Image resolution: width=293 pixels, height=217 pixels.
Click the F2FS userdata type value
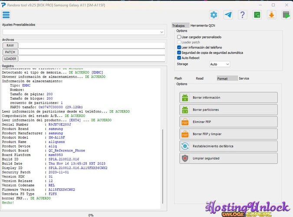click(53, 194)
